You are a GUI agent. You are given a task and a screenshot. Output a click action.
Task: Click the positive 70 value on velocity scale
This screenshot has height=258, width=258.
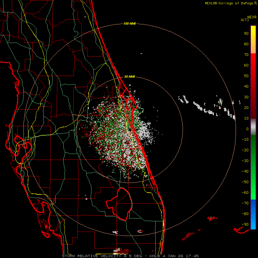pos(246,55)
